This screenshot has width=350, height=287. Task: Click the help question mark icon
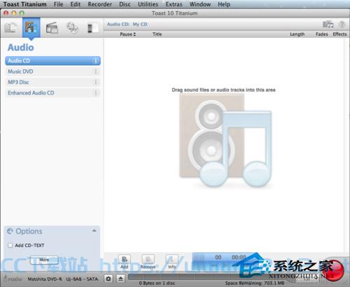point(342,24)
